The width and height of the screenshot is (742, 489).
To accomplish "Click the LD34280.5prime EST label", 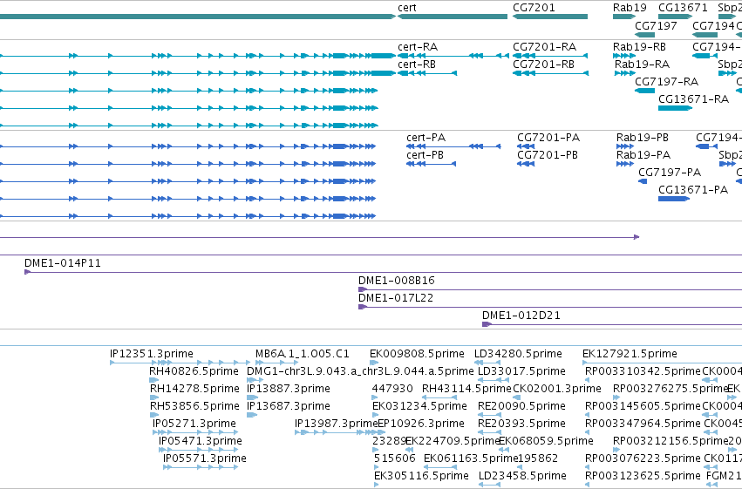I will coord(518,354).
